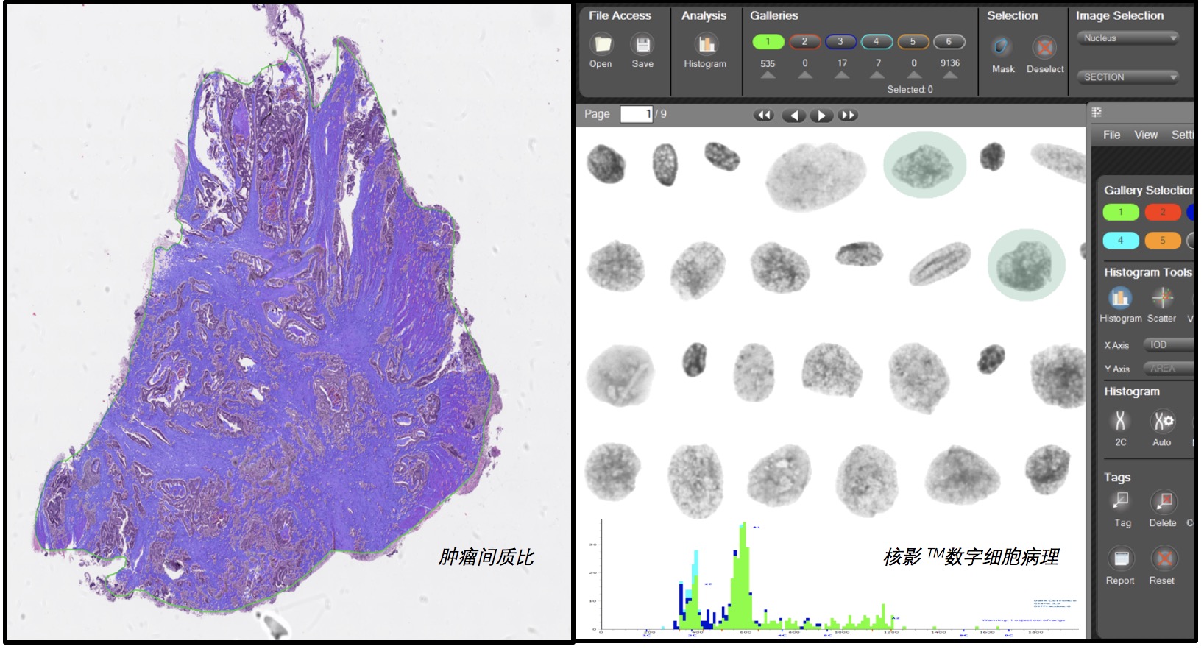This screenshot has height=649, width=1204.
Task: Click the Page number input field
Action: [637, 114]
